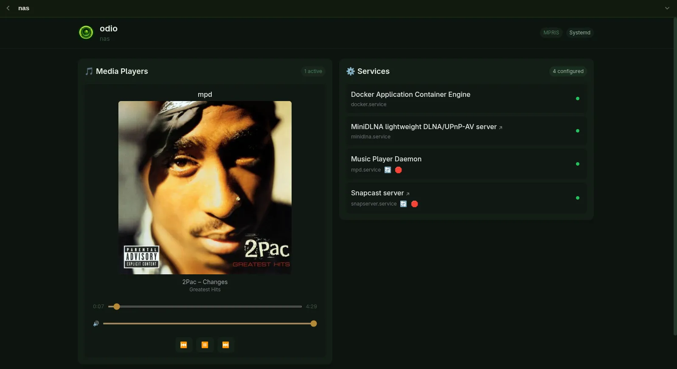Click the nas title in top bar

(x=24, y=8)
